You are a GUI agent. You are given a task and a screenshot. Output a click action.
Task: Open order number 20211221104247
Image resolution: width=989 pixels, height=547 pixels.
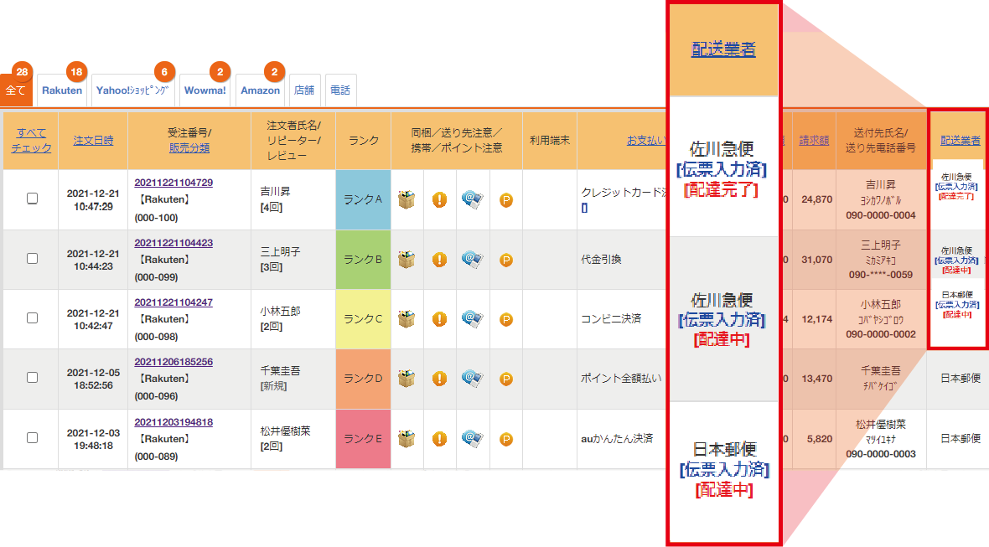pos(173,302)
